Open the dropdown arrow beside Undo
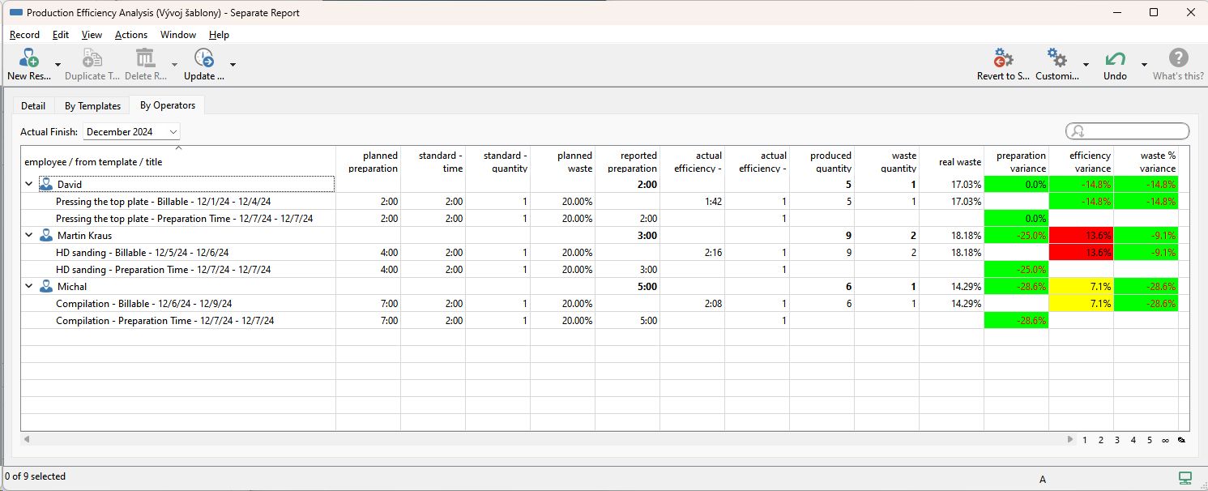Screen dimensions: 1208x491 pos(1144,65)
